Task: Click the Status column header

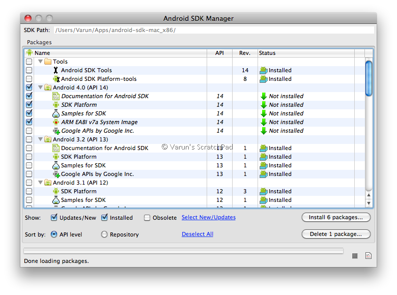Action: pos(306,53)
